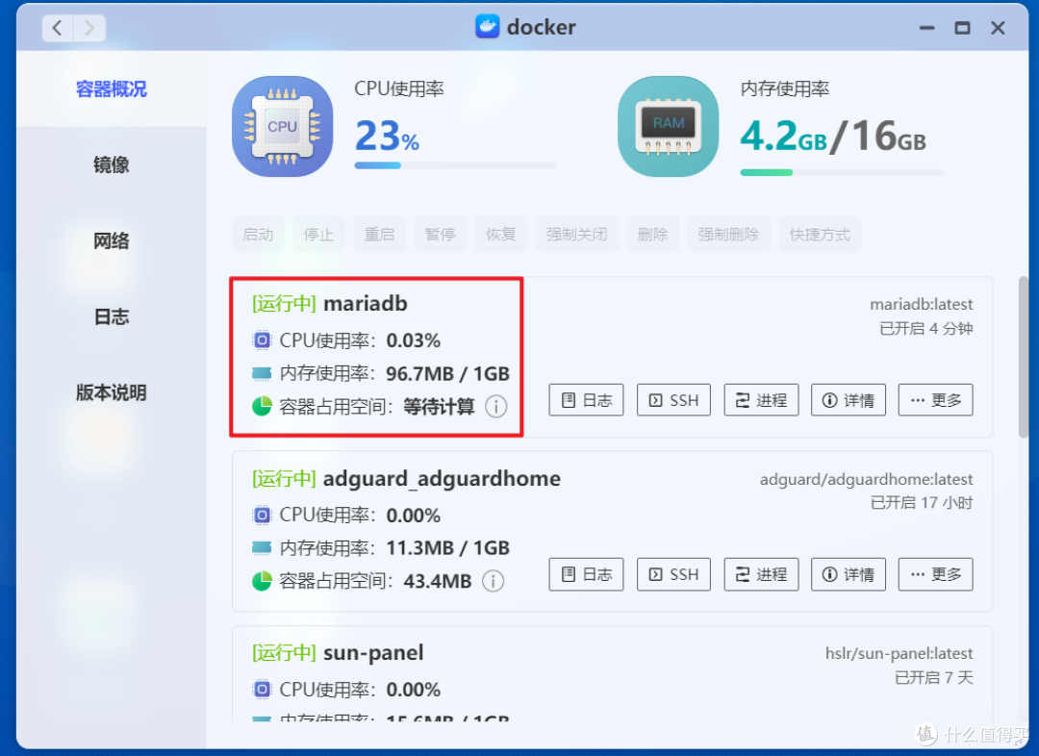
Task: Click the 启动 toolbar button
Action: point(258,235)
